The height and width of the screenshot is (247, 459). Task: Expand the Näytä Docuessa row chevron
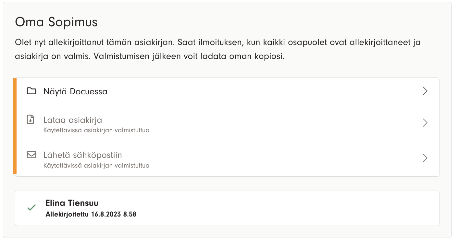click(425, 91)
